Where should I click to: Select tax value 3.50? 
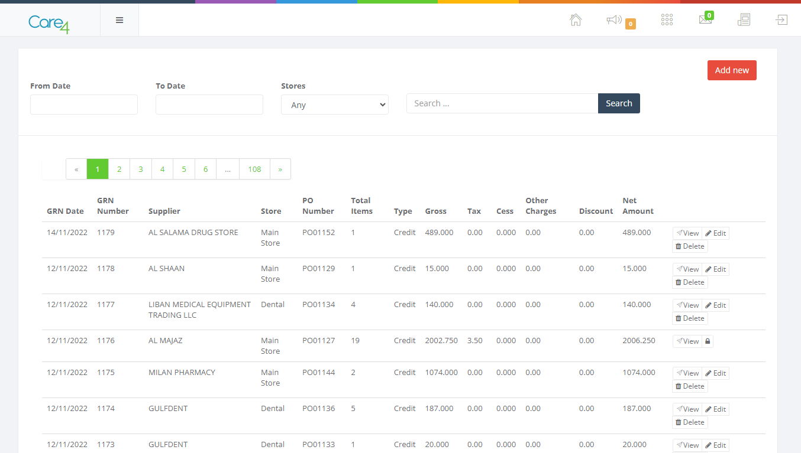[475, 341]
